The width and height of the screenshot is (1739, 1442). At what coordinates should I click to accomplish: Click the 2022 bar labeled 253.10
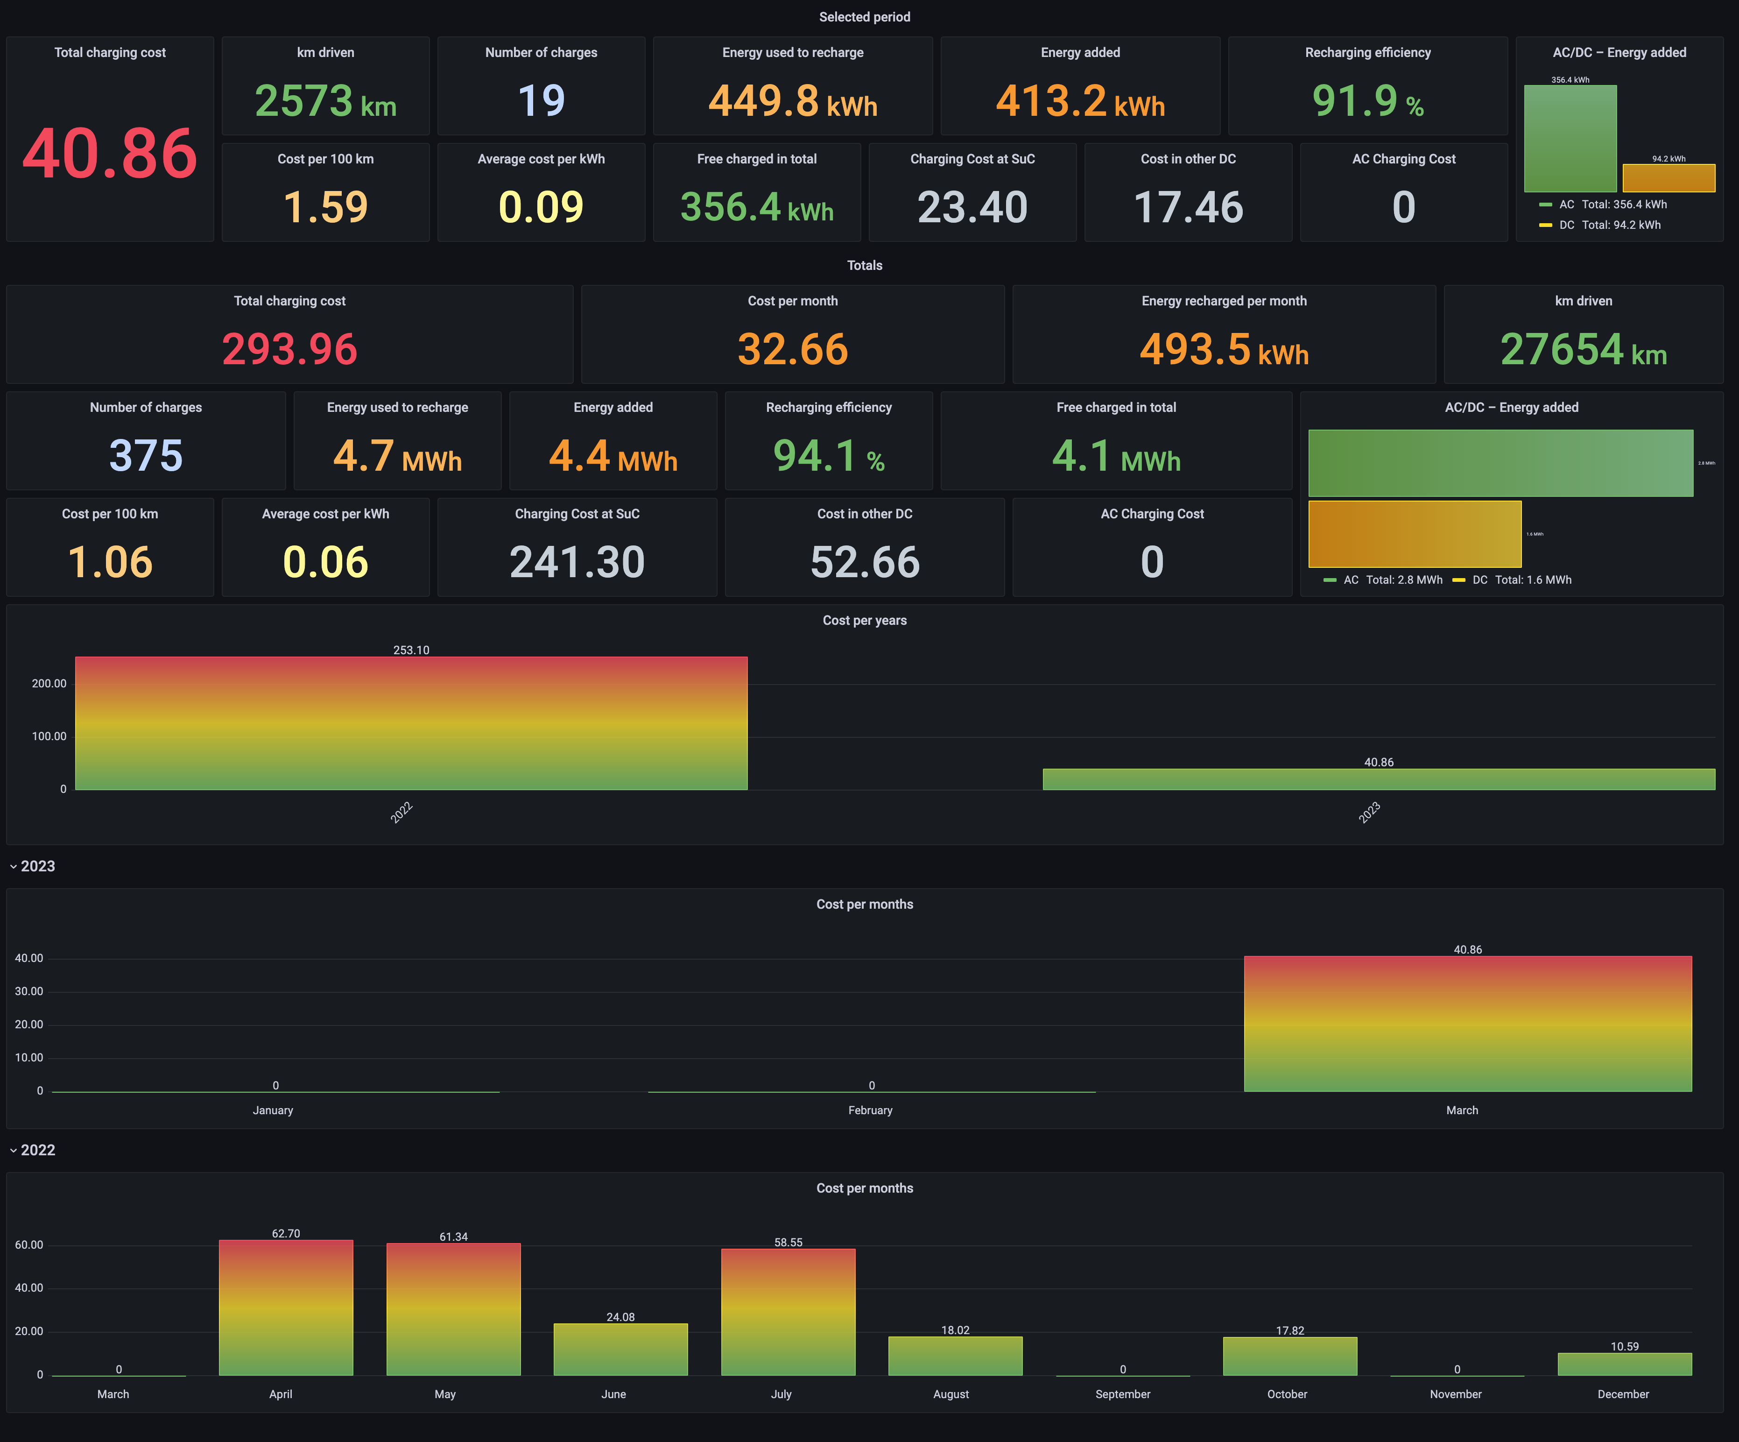(x=411, y=723)
